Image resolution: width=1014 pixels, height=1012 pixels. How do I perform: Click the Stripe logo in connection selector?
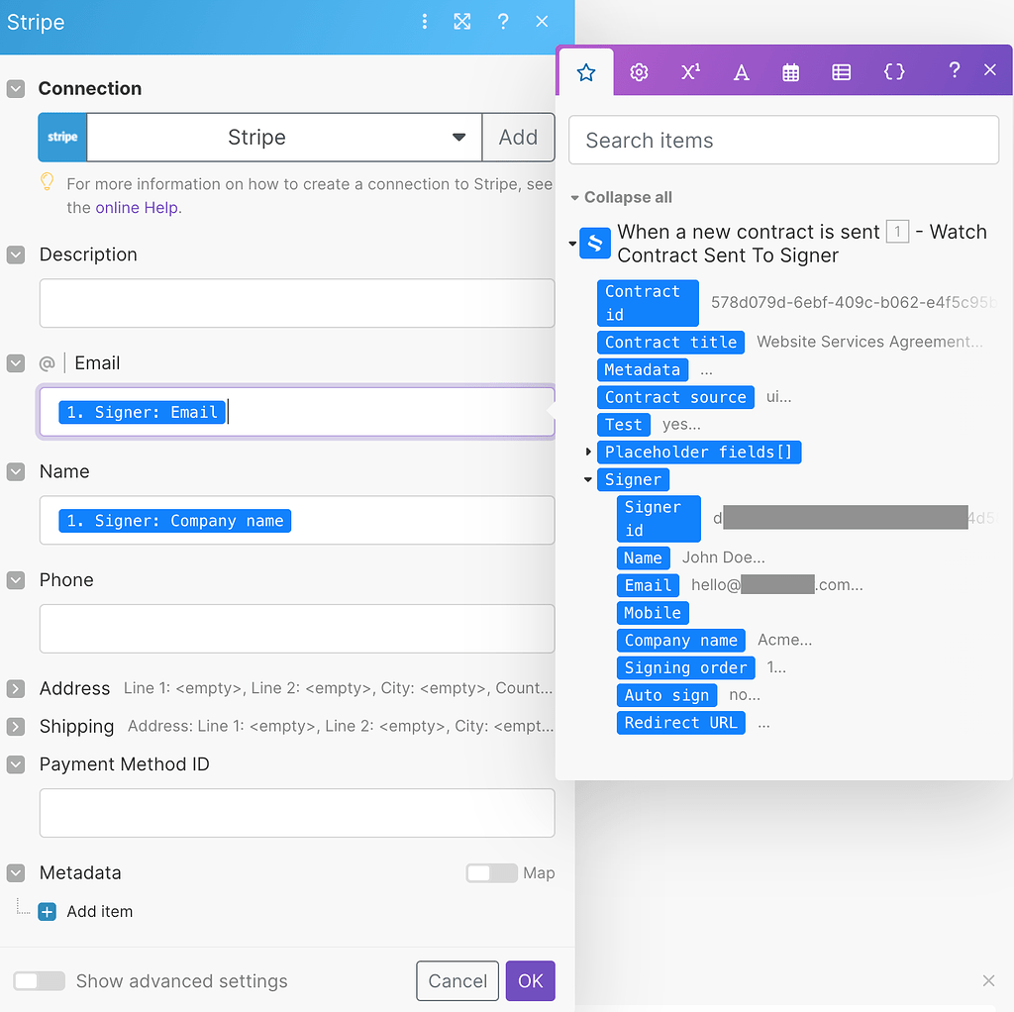tap(62, 137)
